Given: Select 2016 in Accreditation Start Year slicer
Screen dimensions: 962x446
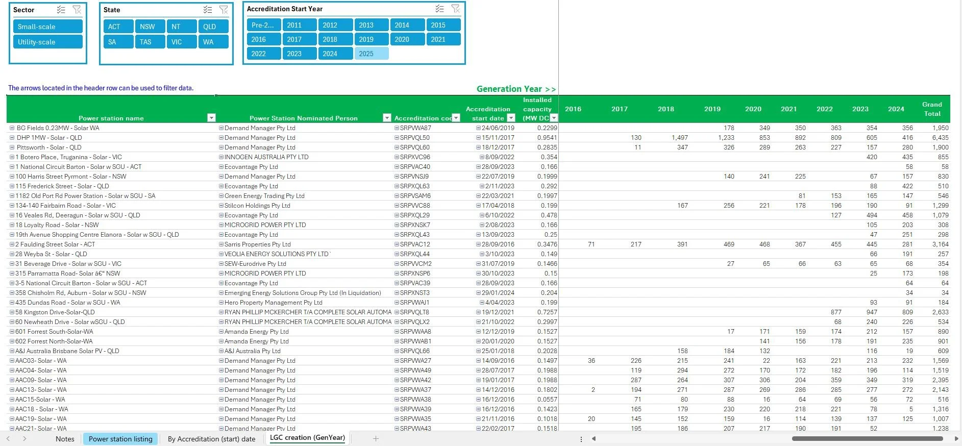Looking at the screenshot, I should coord(264,39).
